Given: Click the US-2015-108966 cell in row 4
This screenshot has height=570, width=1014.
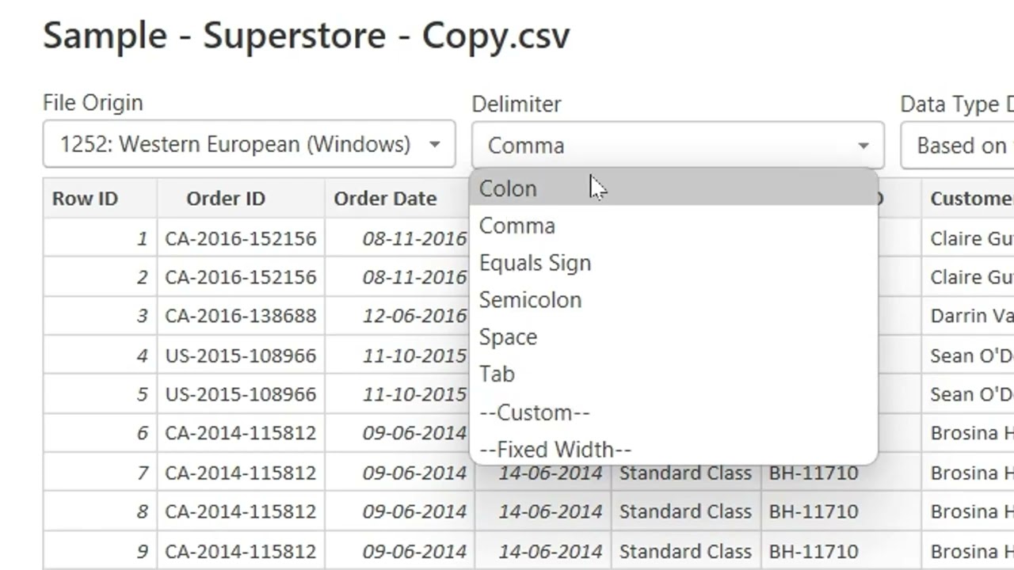Looking at the screenshot, I should [241, 355].
